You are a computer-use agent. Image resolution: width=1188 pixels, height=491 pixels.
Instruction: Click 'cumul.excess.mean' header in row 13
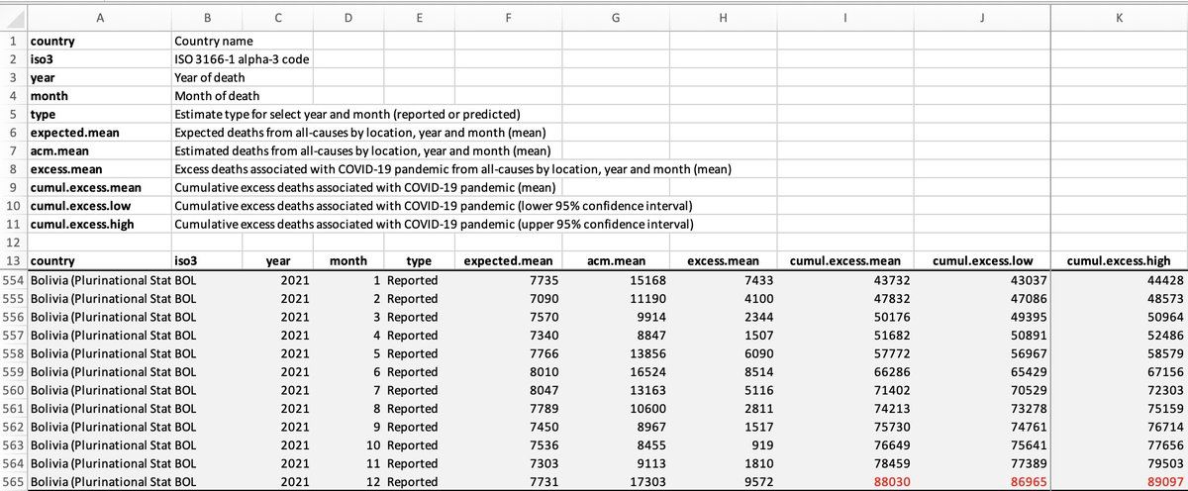844,261
